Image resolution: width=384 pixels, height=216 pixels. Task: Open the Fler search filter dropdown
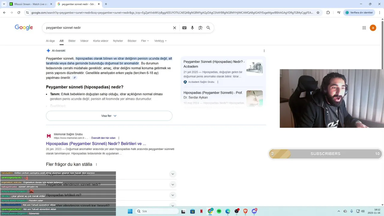tap(145, 41)
